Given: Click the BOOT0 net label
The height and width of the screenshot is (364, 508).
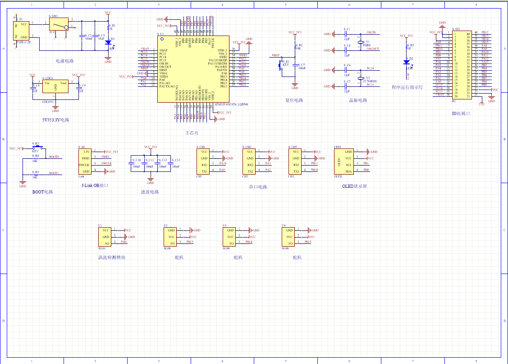Looking at the screenshot, I should point(54,157).
